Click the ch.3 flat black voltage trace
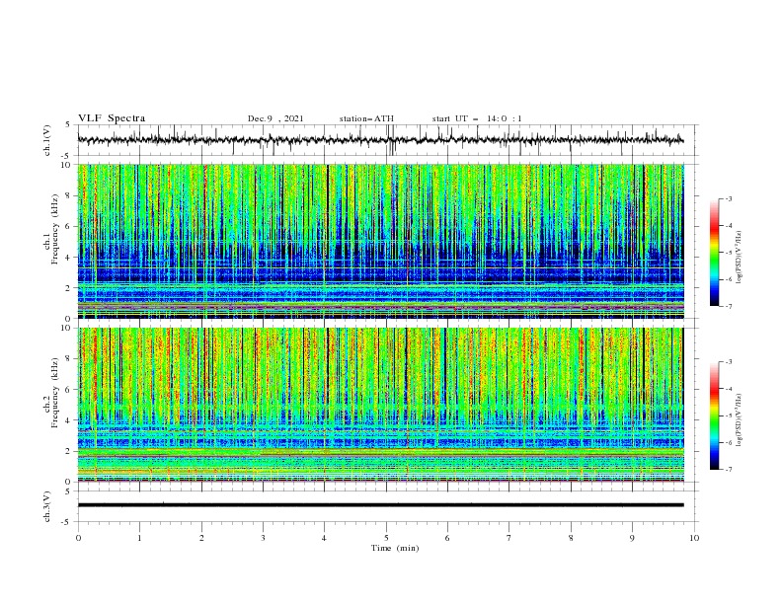This screenshot has width=782, height=604. pyautogui.click(x=380, y=505)
